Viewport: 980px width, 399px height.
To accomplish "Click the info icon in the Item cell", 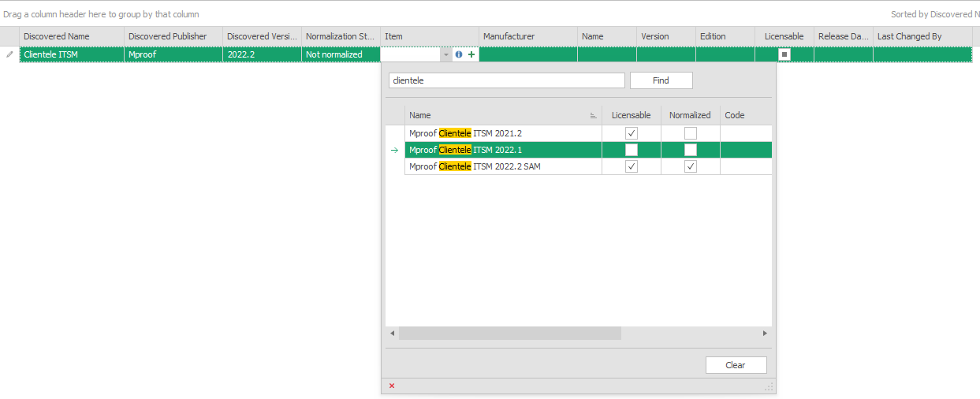I will point(459,54).
